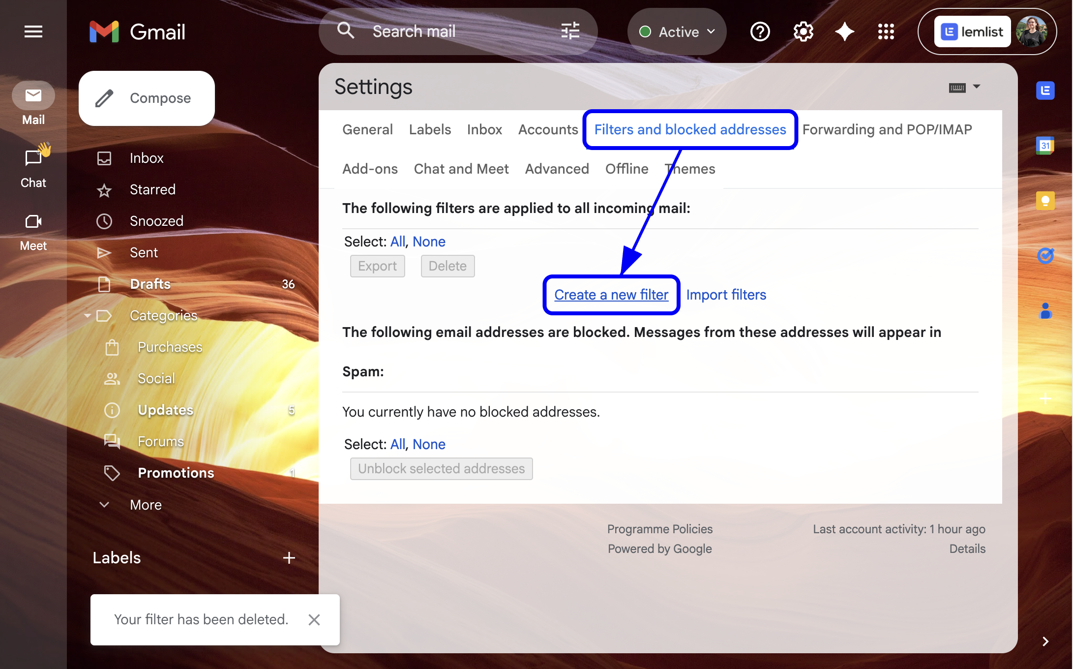Dismiss the filter deleted notification
The image size is (1073, 669).
tap(314, 620)
